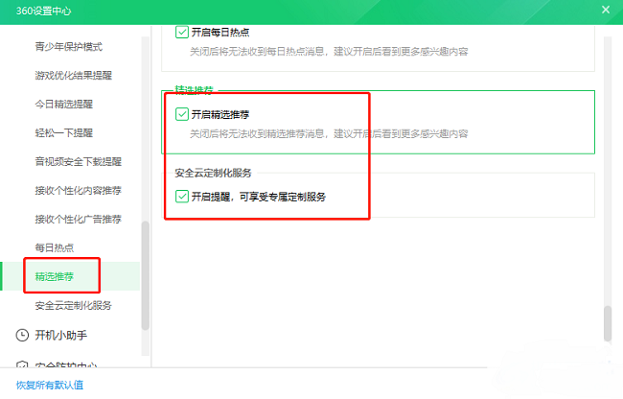Uncheck 开启提醒，可享受专属定制服务 checkbox
The height and width of the screenshot is (399, 623).
pyautogui.click(x=181, y=197)
